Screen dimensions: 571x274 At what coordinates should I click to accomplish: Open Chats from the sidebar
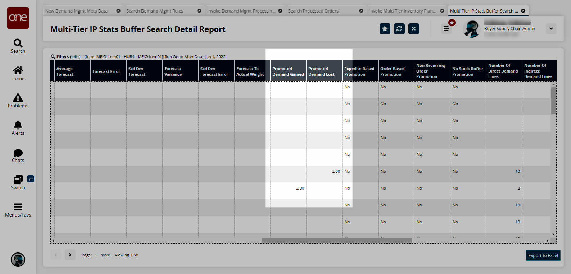click(18, 155)
